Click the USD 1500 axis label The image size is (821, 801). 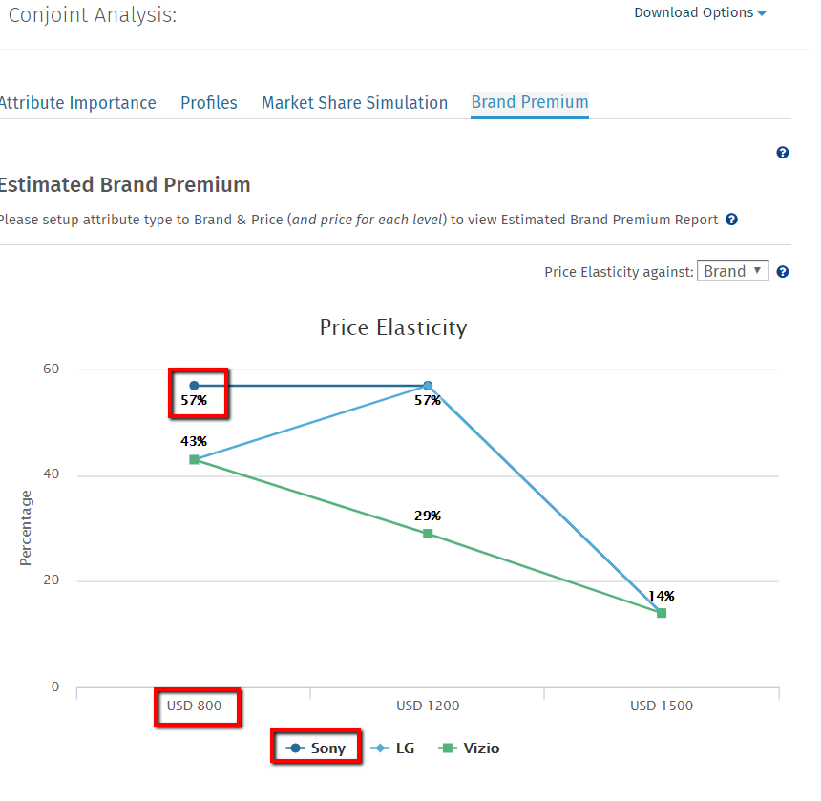pyautogui.click(x=662, y=706)
